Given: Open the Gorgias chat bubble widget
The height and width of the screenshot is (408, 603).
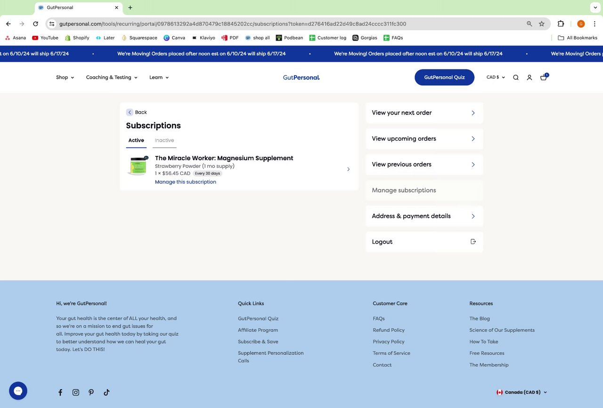Looking at the screenshot, I should pyautogui.click(x=18, y=391).
